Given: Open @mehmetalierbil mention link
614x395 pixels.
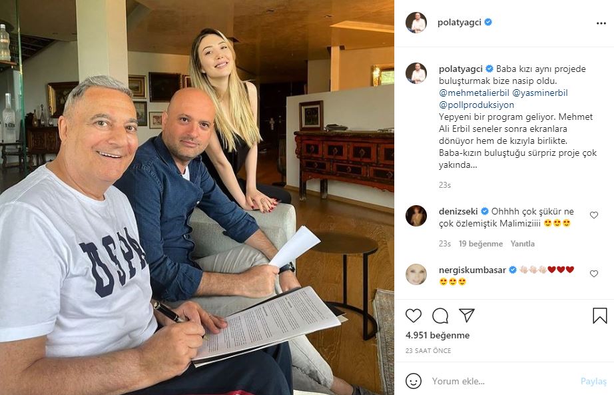Looking at the screenshot, I should (473, 93).
